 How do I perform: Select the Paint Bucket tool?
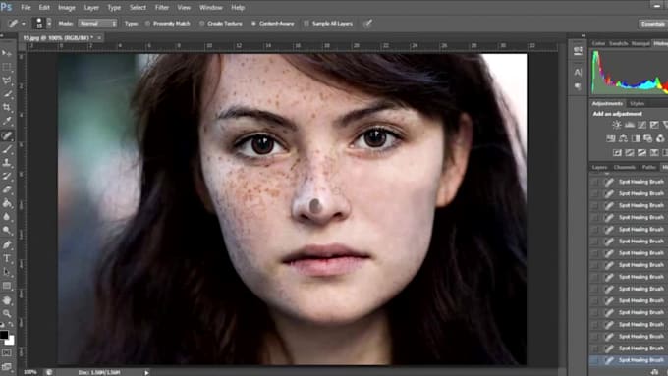click(x=7, y=203)
